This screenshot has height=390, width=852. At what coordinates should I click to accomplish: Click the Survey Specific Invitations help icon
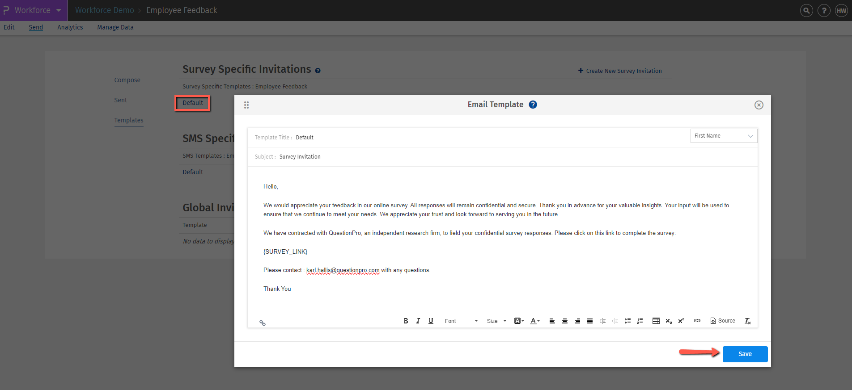(x=318, y=71)
